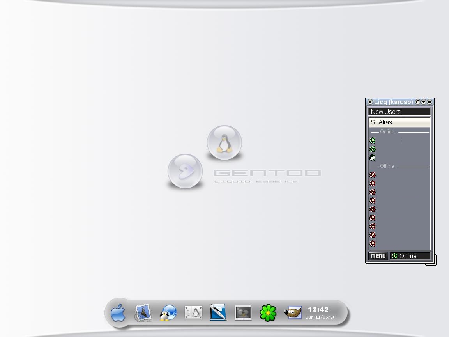Click the down-arrow button in Licq titlebar

tap(424, 102)
